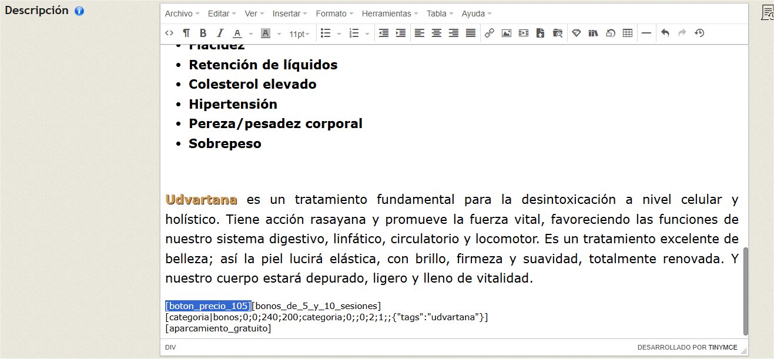Click the document icon right of editor
Screen dimensions: 774x359
pos(768,13)
